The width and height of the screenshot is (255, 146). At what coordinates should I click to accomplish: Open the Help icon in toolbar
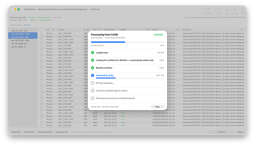243,10
